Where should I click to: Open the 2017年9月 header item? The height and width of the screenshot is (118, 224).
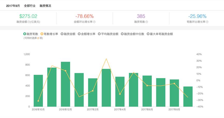[13, 6]
